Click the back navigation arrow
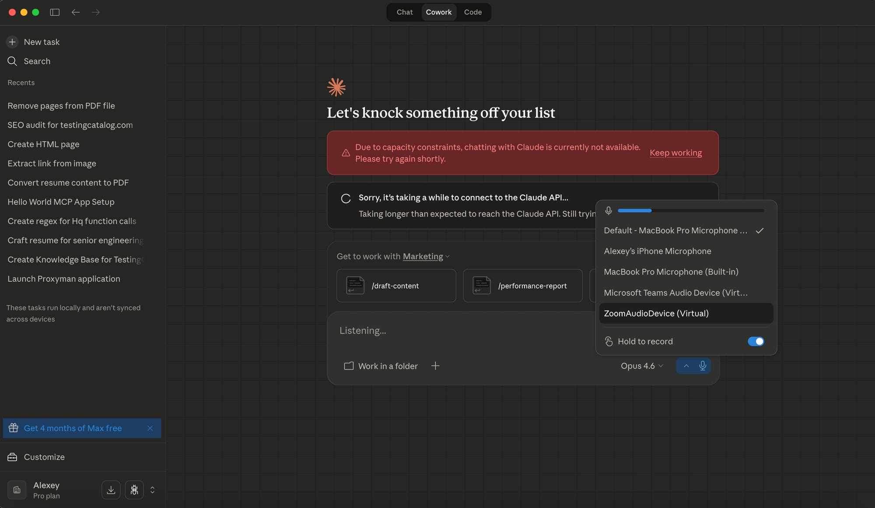 pyautogui.click(x=75, y=12)
